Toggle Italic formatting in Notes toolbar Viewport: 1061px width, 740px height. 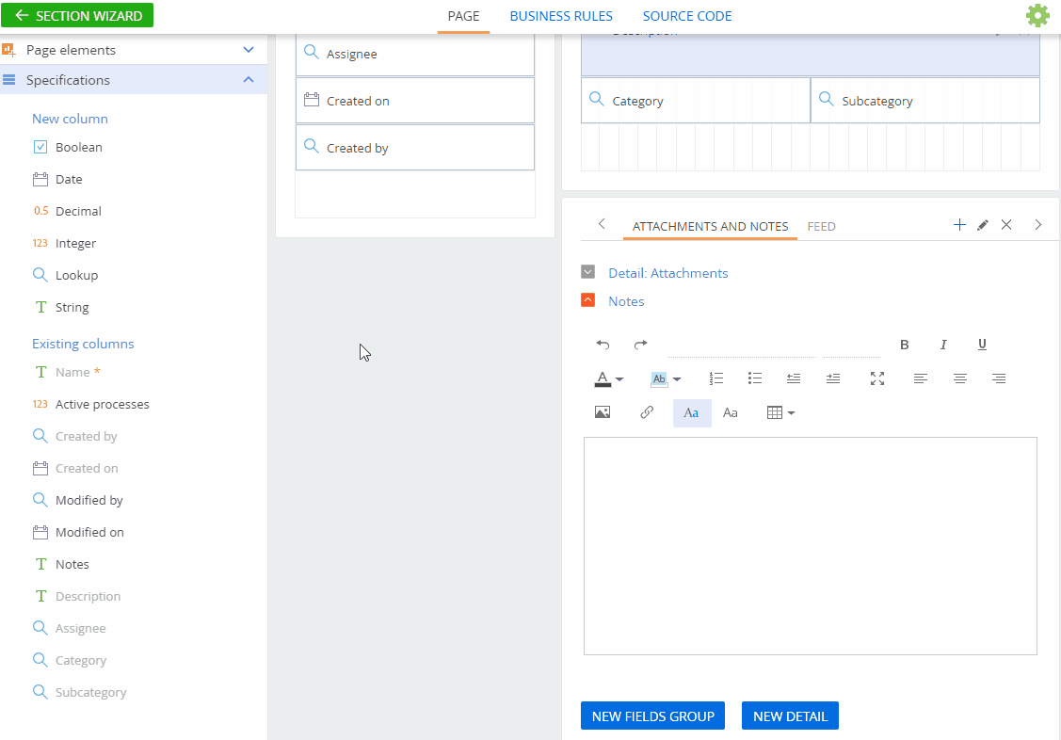tap(943, 345)
